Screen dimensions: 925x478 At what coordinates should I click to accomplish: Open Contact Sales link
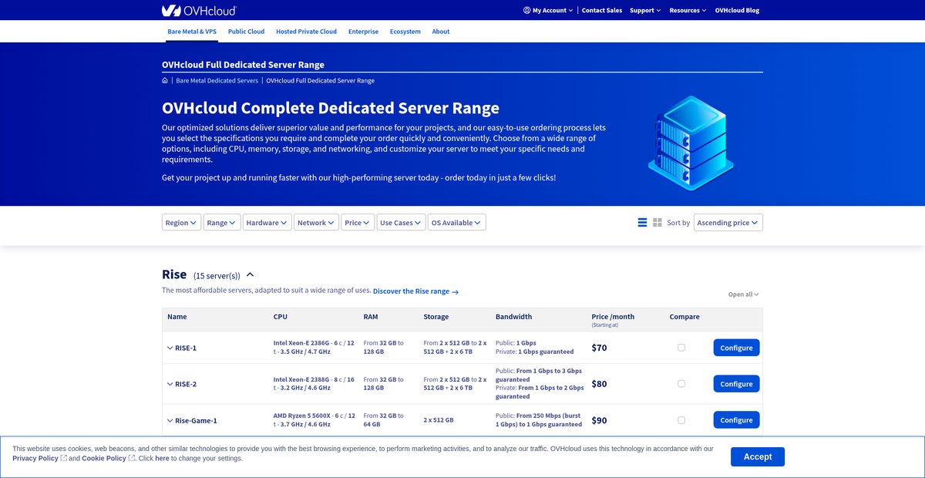602,10
